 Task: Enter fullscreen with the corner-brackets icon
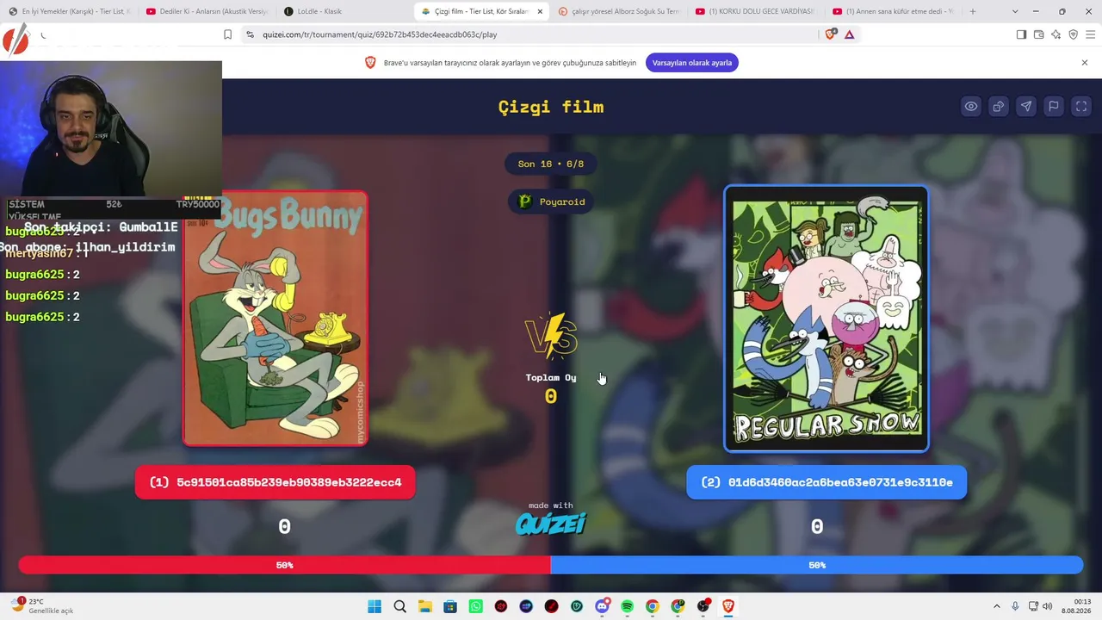click(1081, 107)
